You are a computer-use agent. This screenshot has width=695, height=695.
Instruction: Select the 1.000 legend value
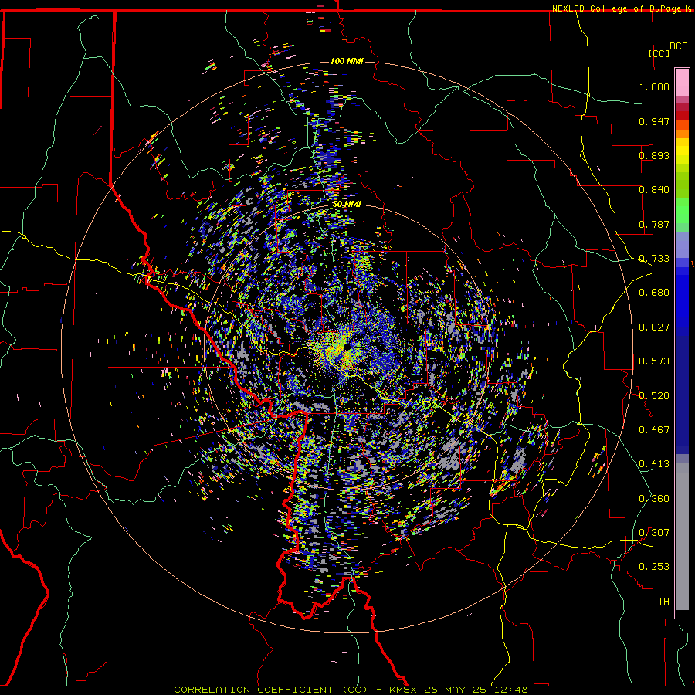pyautogui.click(x=654, y=86)
